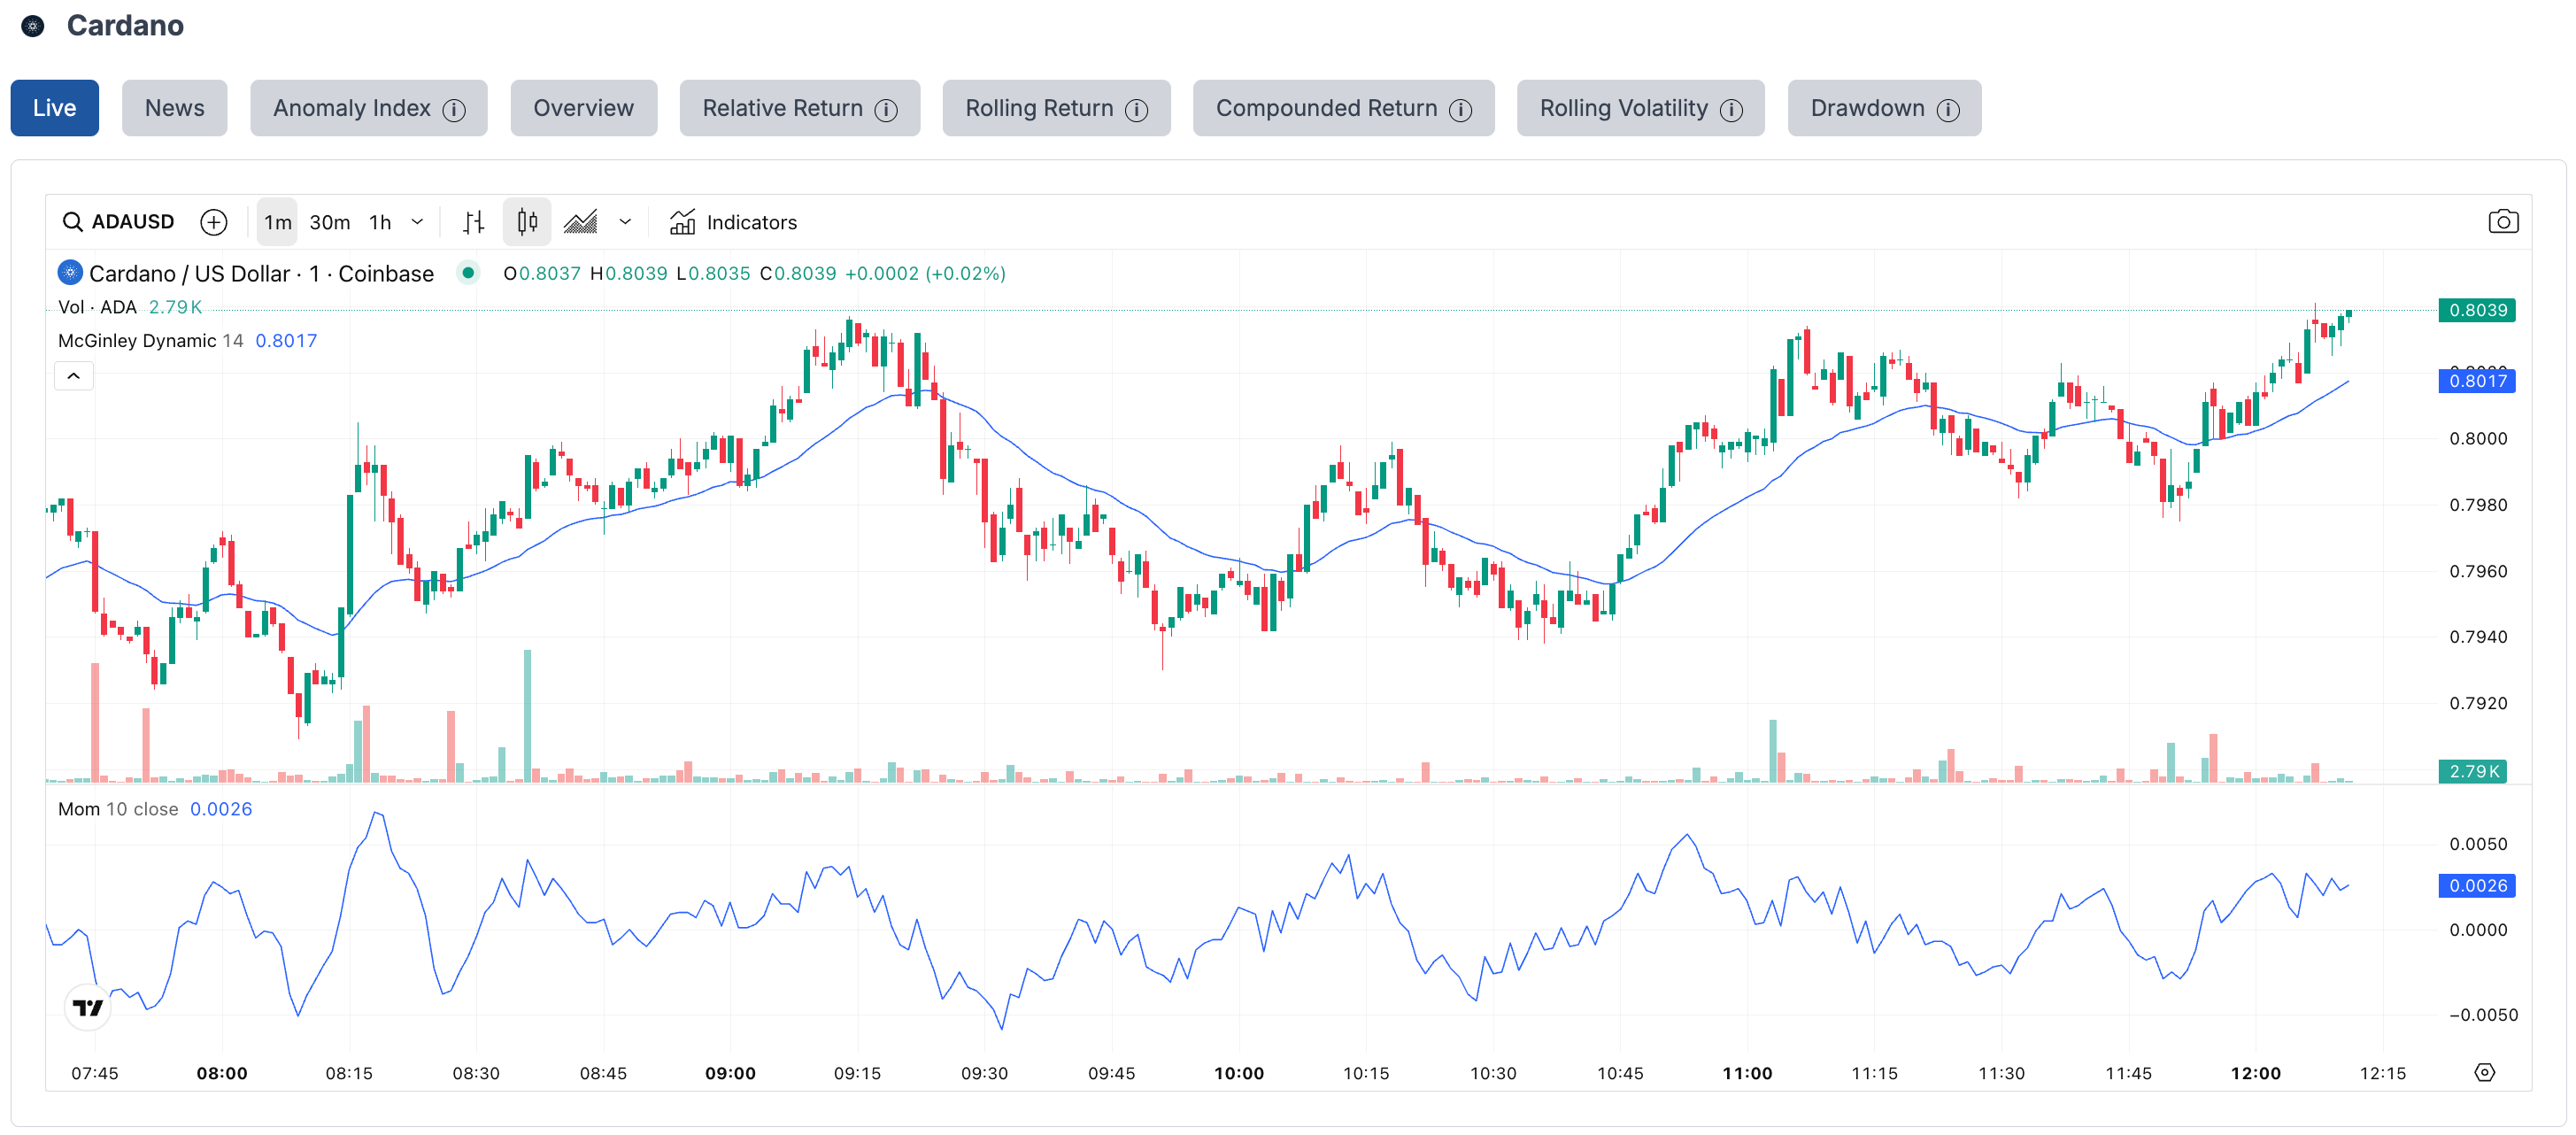Click info icon next to Anomaly Index

[454, 110]
